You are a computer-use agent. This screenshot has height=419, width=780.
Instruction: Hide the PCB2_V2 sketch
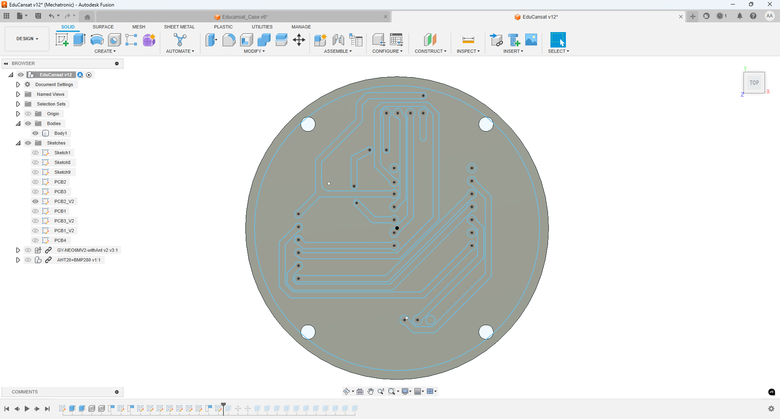tap(35, 201)
